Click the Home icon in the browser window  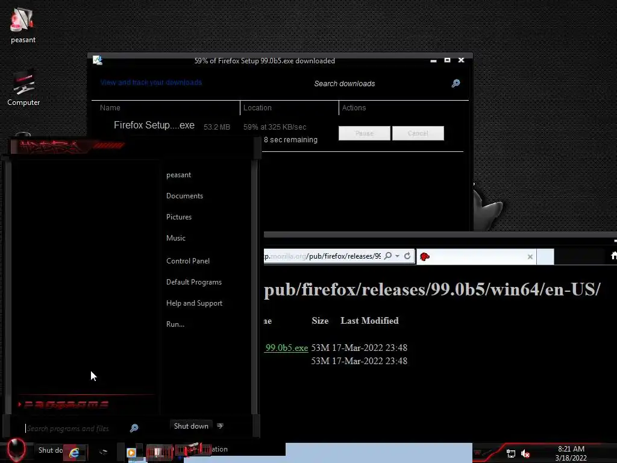click(x=613, y=256)
